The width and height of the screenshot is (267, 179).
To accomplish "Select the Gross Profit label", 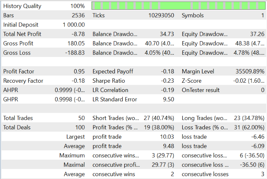I will 18,43.
